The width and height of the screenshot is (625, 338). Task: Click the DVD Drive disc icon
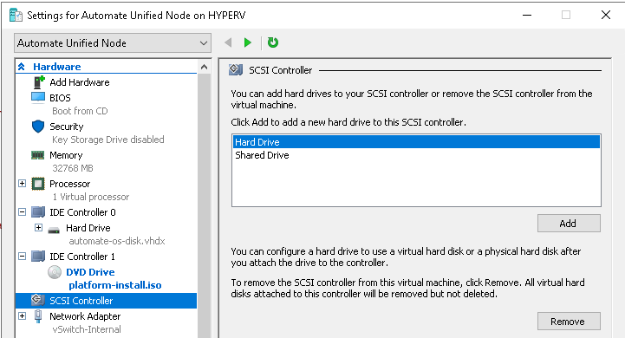click(55, 272)
